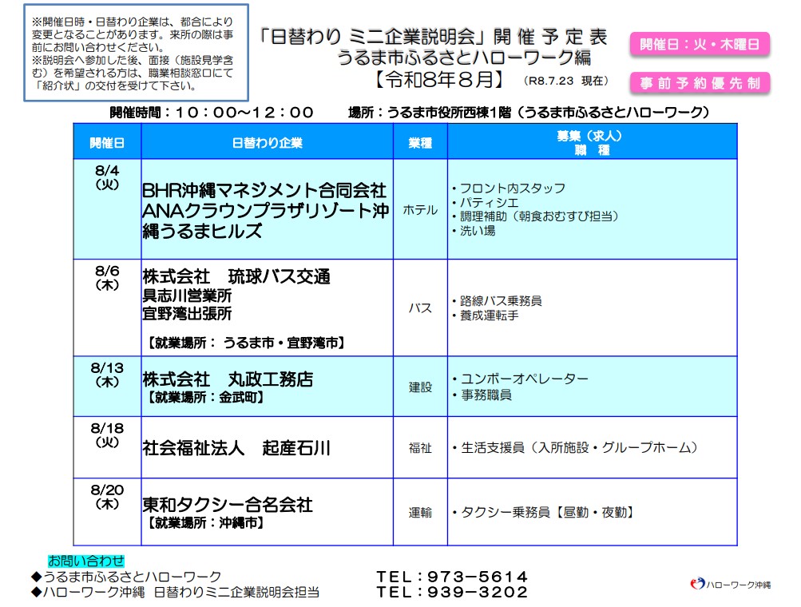Click 株式会社 丸政工務店 company name
801x607 pixels.
[x=228, y=379]
